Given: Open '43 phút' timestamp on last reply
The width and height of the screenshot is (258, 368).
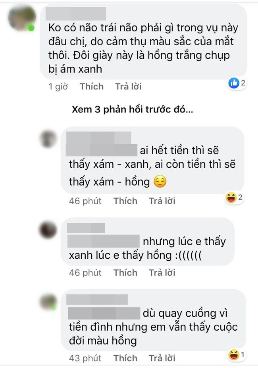Looking at the screenshot, I should 85,358.
